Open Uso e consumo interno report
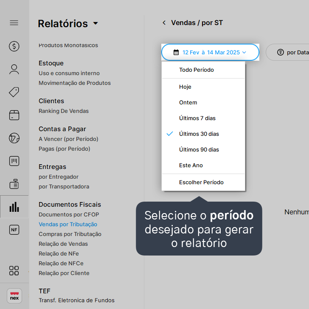The width and height of the screenshot is (309, 309). (x=69, y=73)
